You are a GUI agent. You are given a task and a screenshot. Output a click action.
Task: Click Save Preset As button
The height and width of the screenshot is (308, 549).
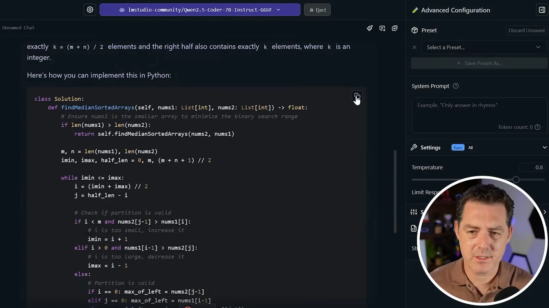click(479, 63)
